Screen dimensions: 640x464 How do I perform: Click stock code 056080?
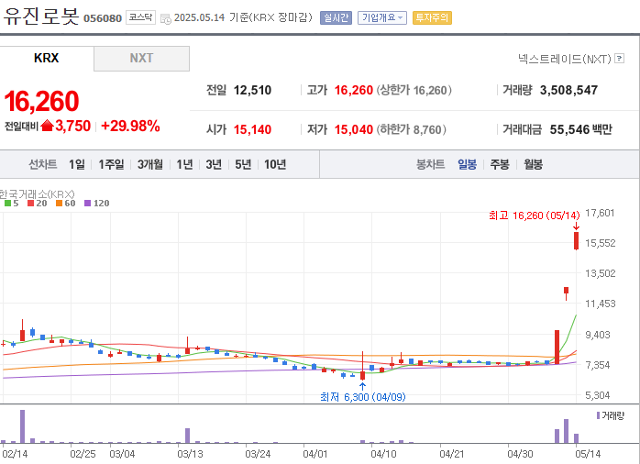tap(103, 18)
